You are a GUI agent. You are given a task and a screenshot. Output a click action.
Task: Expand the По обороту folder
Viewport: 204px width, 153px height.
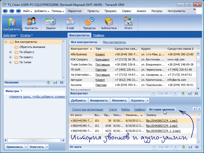(10, 52)
